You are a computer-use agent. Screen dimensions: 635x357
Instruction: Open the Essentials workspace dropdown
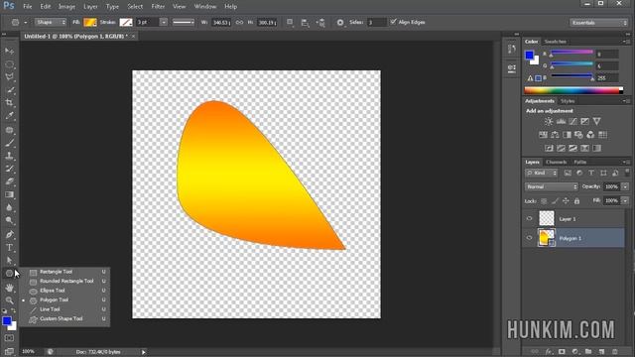(599, 23)
